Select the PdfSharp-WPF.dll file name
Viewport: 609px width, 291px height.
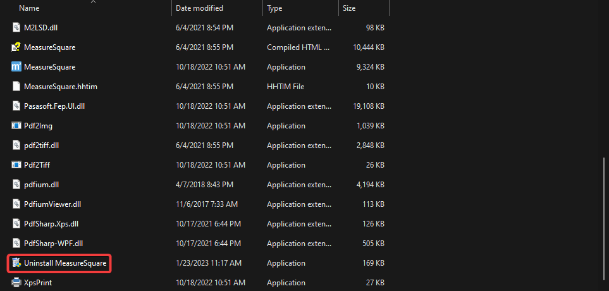[53, 244]
